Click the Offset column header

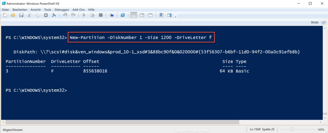91,62
